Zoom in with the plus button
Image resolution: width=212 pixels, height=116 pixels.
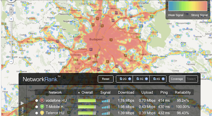tap(11, 19)
